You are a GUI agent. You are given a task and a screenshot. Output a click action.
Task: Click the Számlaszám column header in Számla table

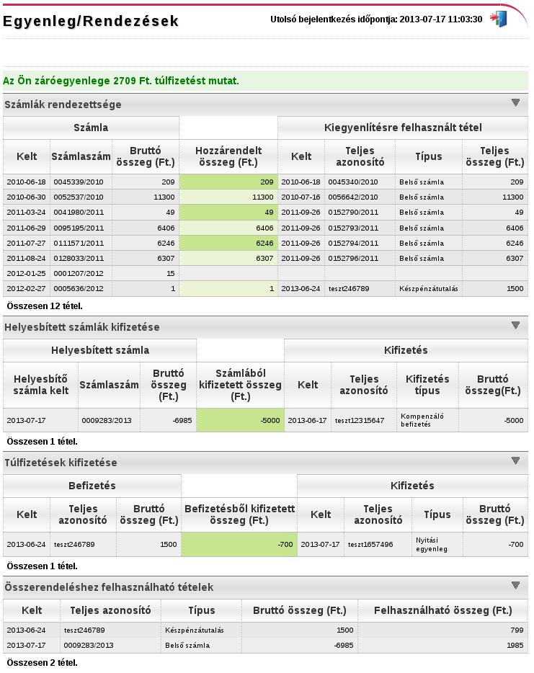[81, 156]
